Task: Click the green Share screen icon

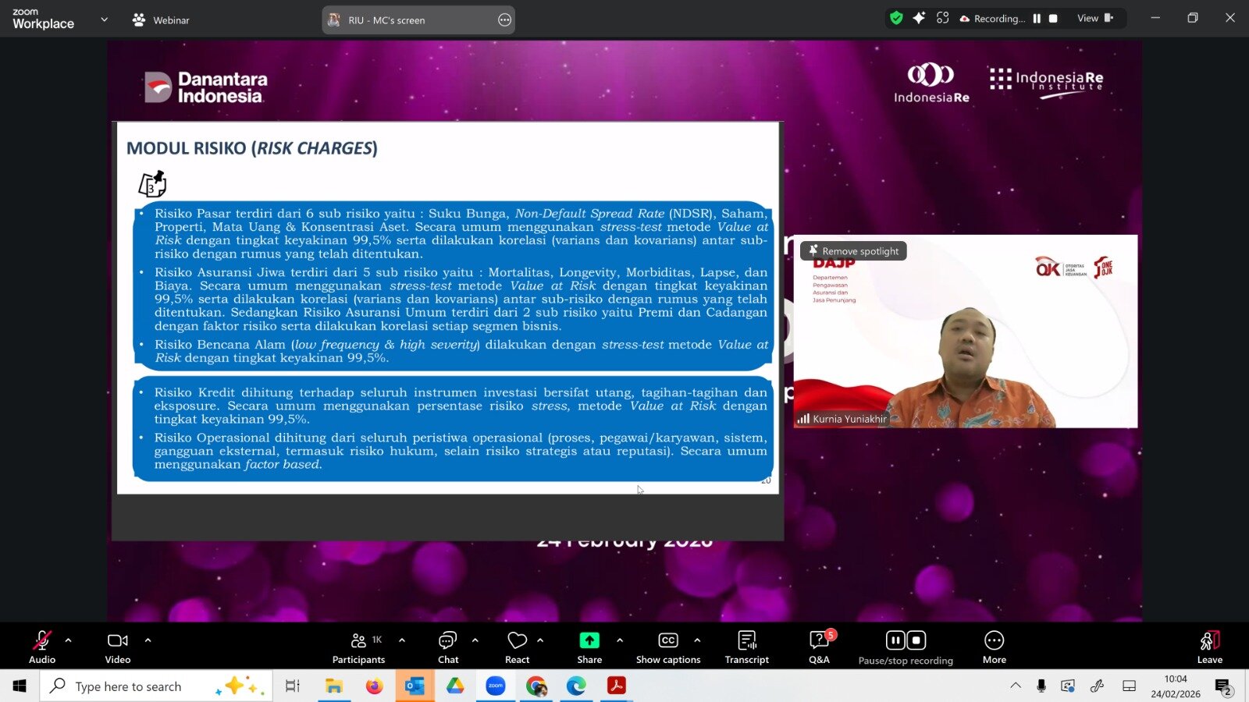Action: coord(589,640)
